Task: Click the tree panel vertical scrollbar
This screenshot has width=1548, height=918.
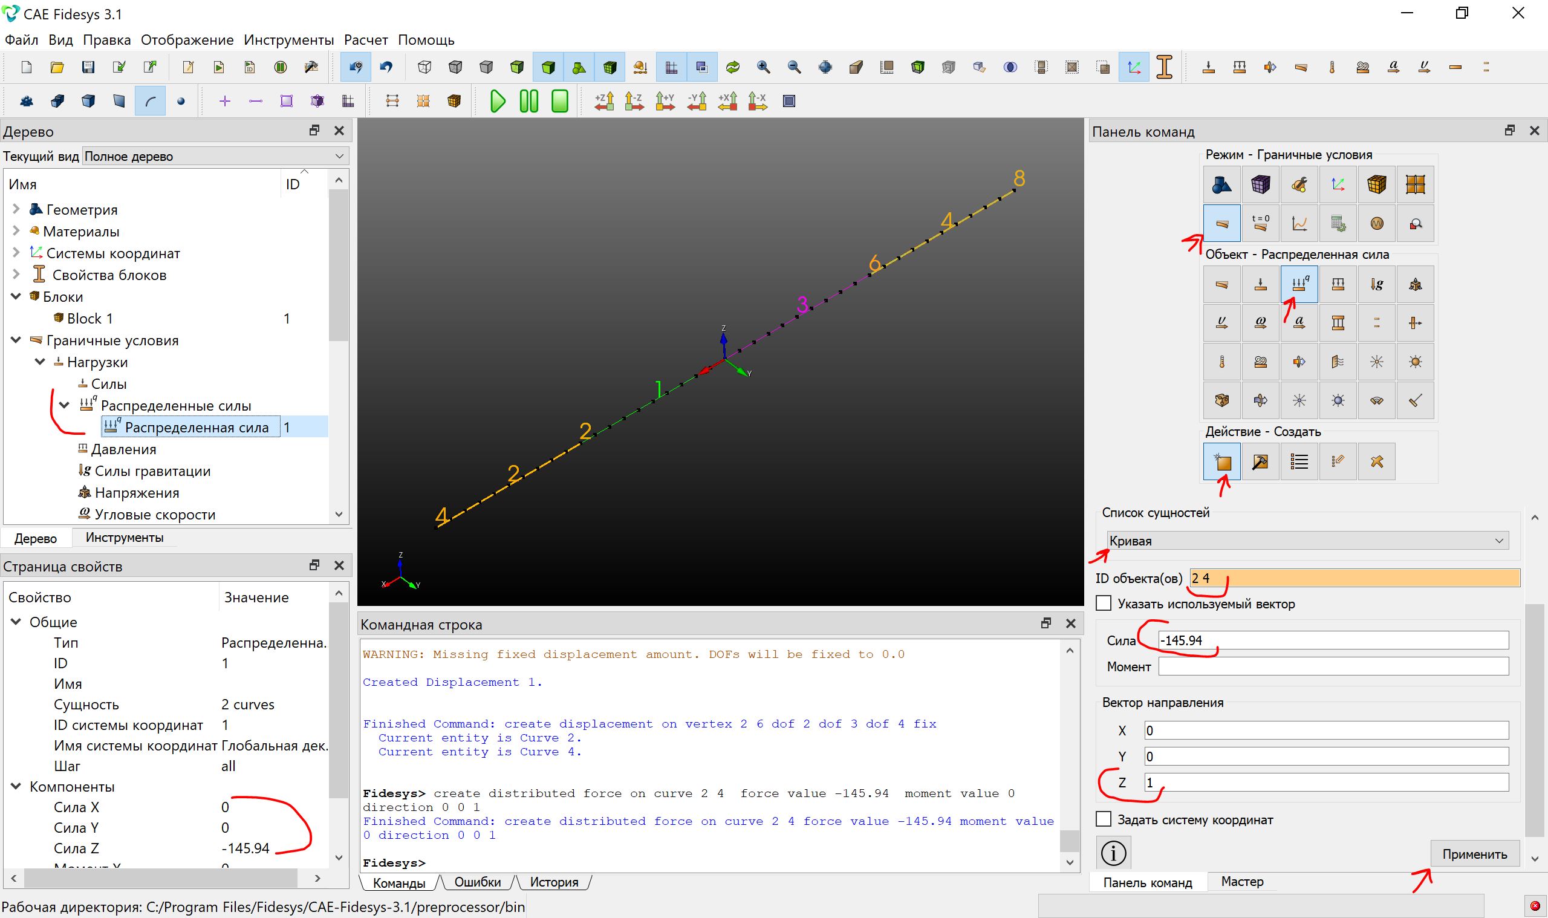Action: click(338, 347)
